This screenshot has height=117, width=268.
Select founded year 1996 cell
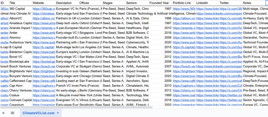160,18
